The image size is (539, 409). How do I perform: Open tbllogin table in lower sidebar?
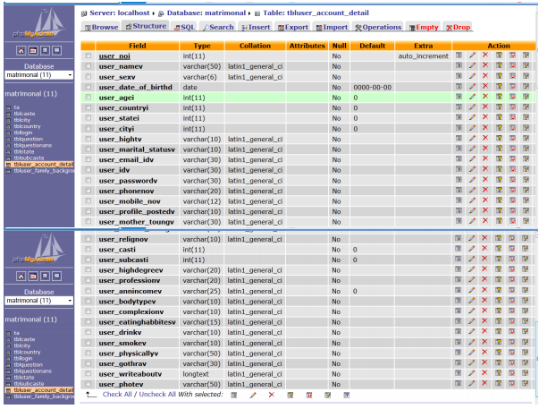coord(23,358)
